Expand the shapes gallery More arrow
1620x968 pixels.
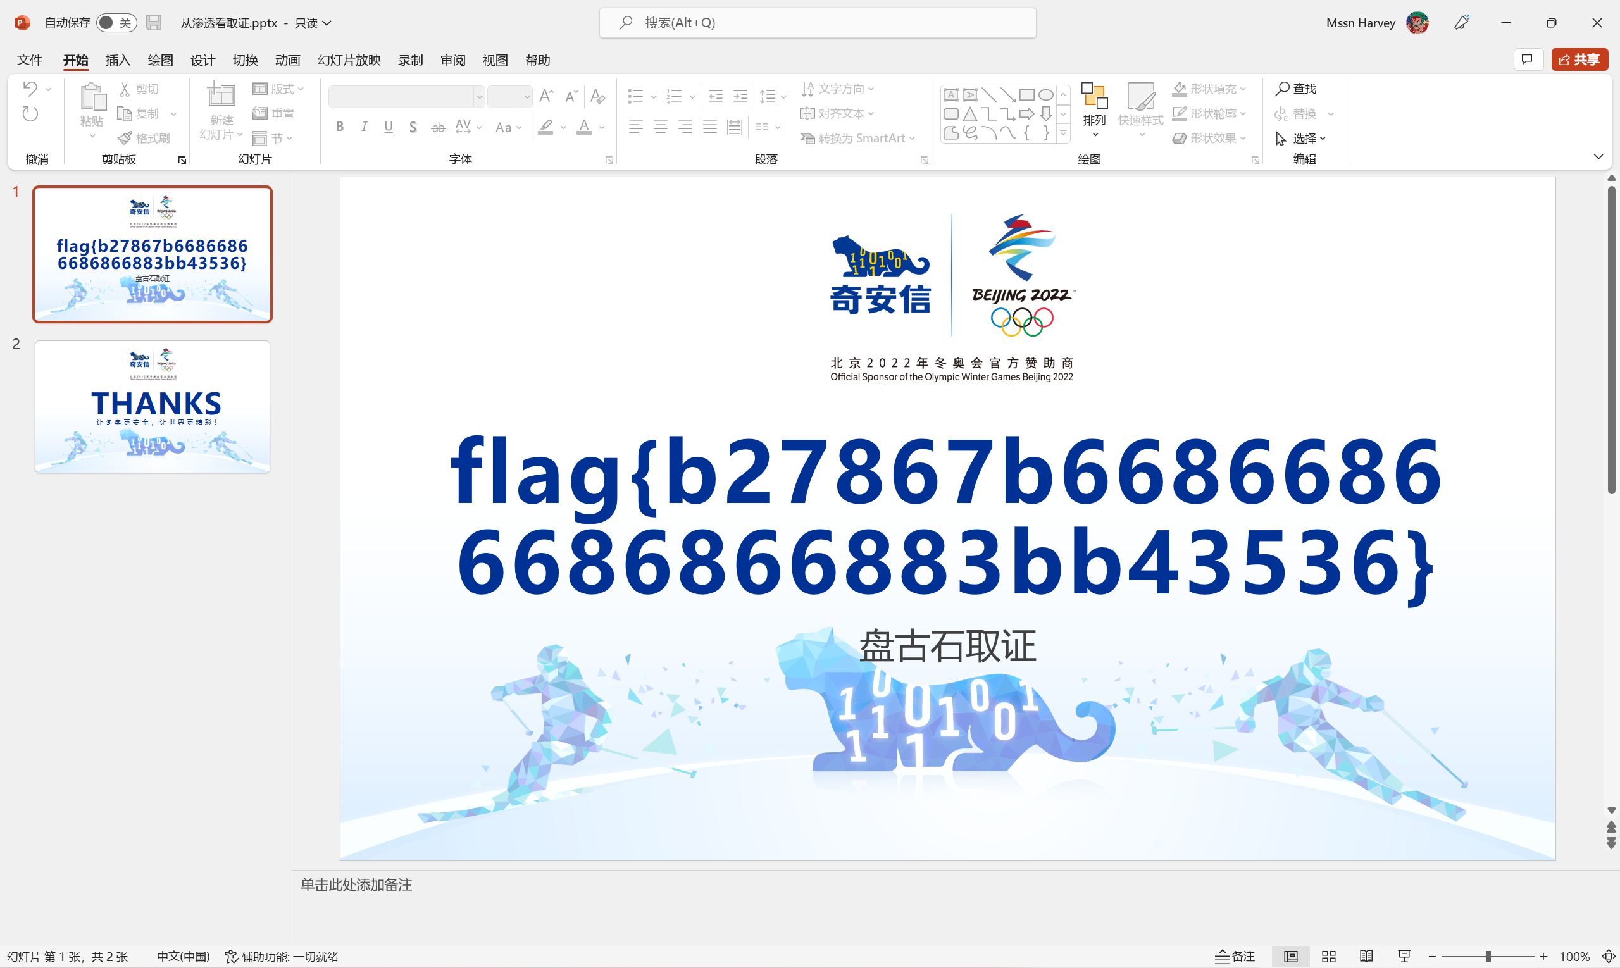click(x=1064, y=133)
